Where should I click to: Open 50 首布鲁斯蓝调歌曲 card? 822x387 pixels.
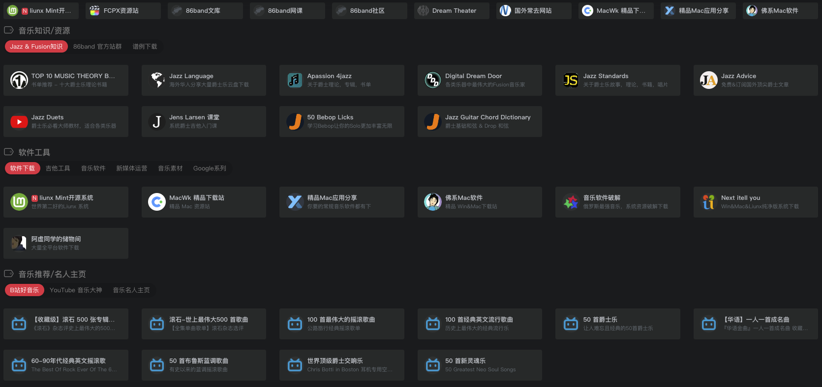point(204,365)
